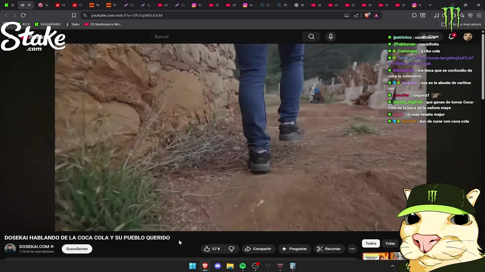Like the video (57 K thumbs up)
Screen dimensions: 485x272
pos(212,249)
